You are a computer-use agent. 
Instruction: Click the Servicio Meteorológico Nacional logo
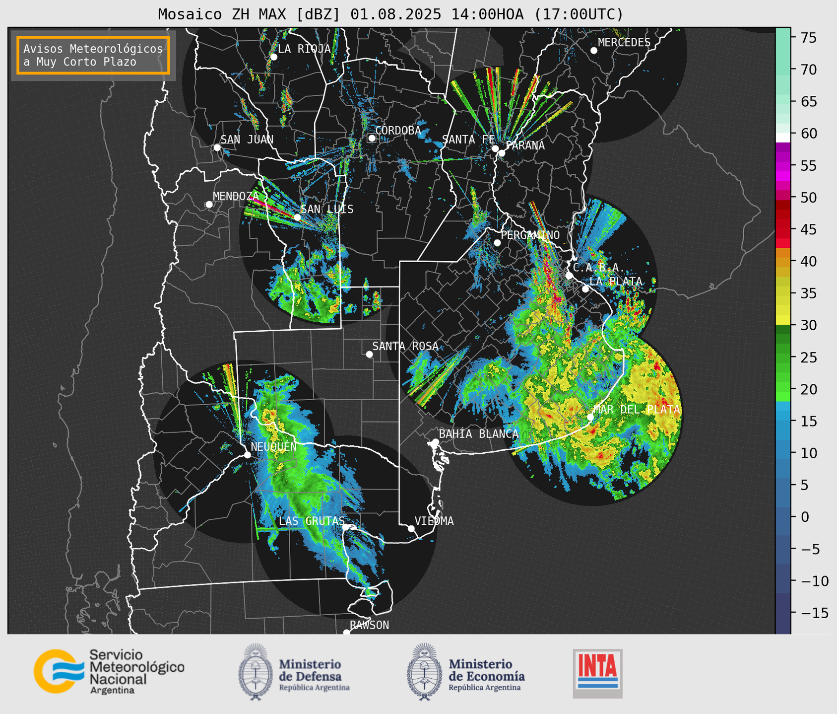[109, 671]
